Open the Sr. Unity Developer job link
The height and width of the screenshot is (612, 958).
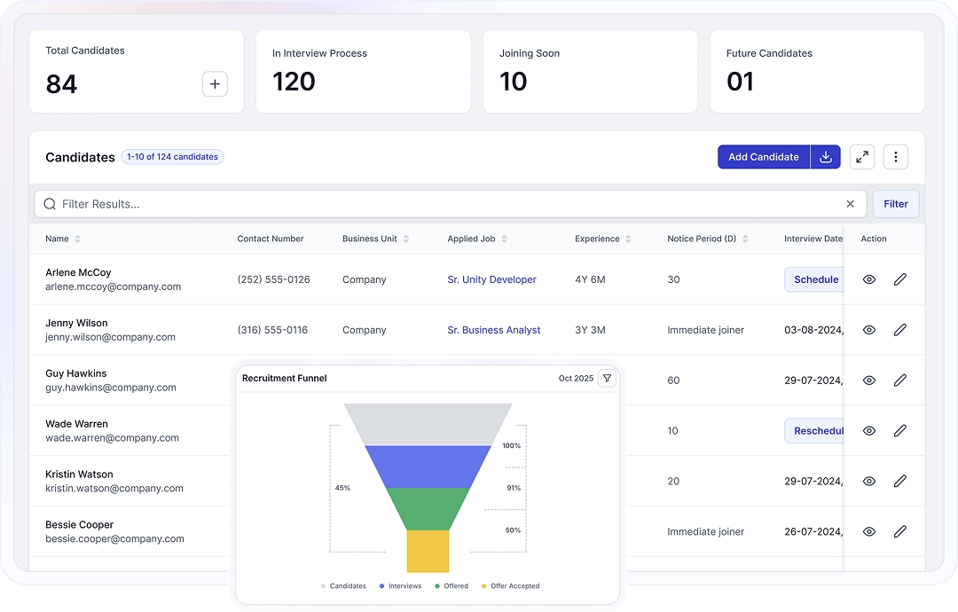point(491,279)
